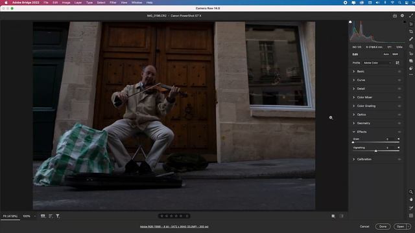Toggle the color sampler overlay tool
The width and height of the screenshot is (415, 233).
tap(410, 208)
